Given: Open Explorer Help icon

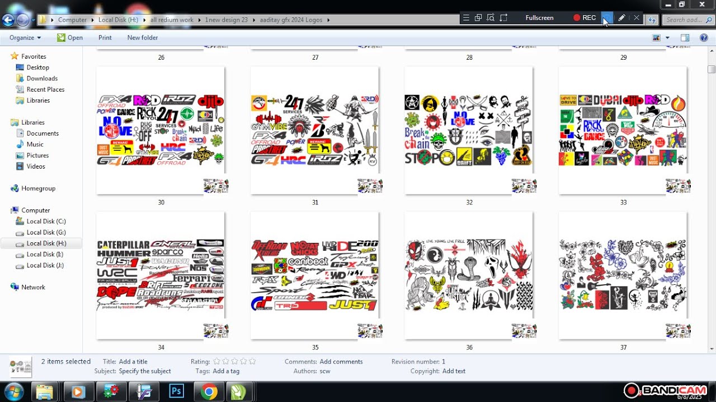Looking at the screenshot, I should coord(704,37).
